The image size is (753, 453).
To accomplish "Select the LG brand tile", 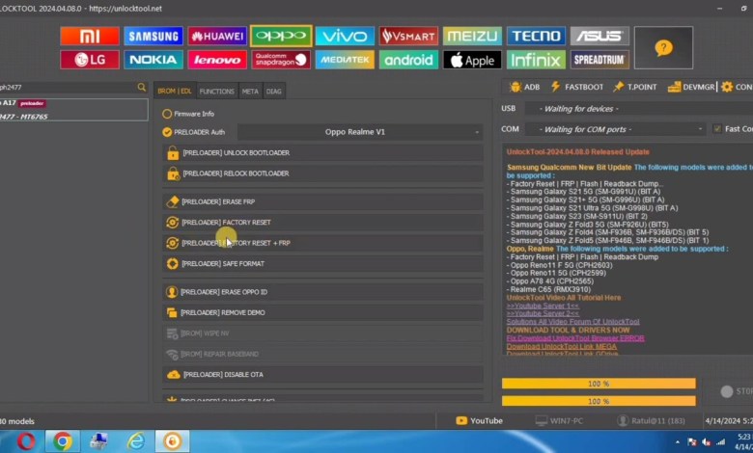I will [90, 60].
